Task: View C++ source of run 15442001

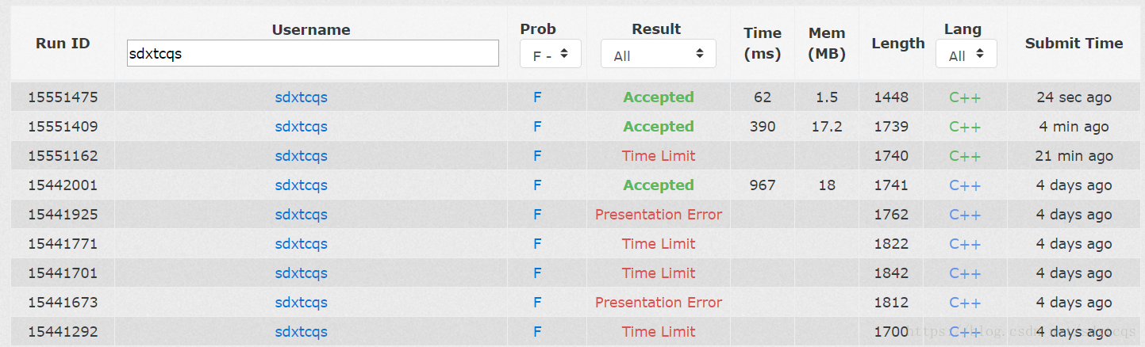Action: tap(965, 185)
